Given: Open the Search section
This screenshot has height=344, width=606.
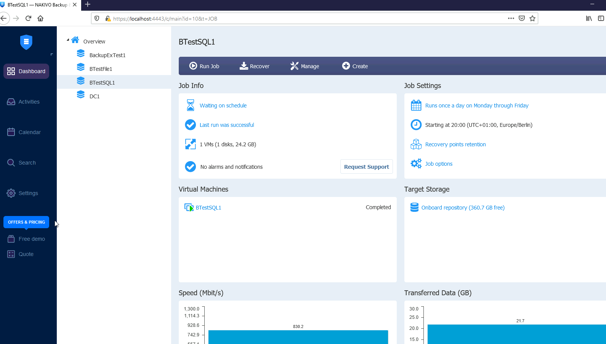Looking at the screenshot, I should [21, 163].
